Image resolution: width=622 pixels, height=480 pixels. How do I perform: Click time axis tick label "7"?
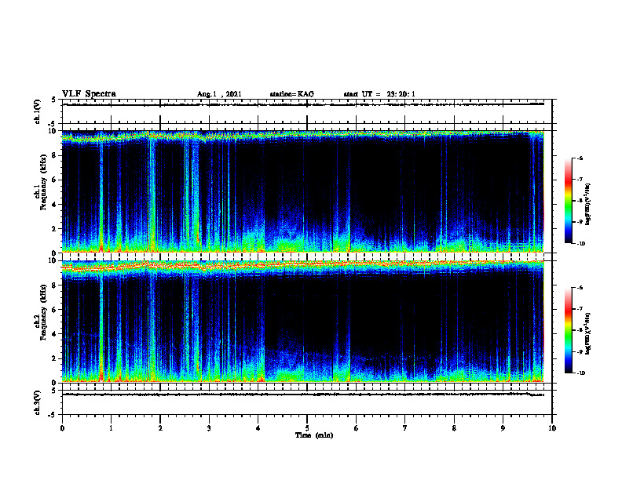405,428
